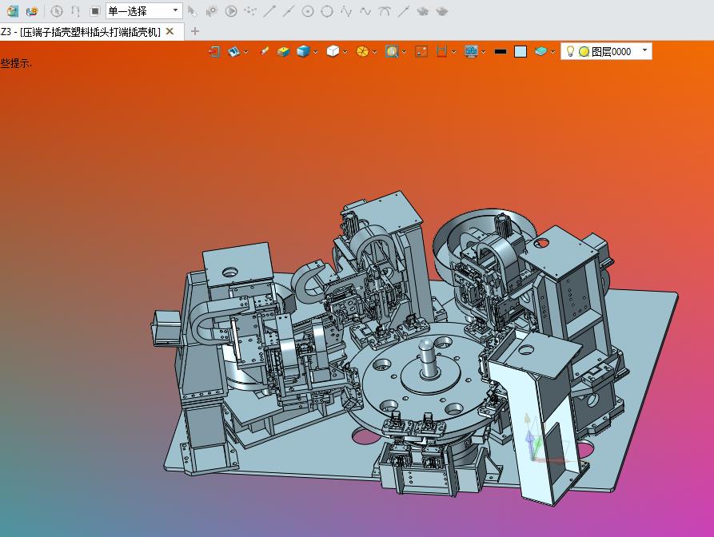Select the empty circle quadrant snap icon
714x537 pixels.
pos(327,11)
